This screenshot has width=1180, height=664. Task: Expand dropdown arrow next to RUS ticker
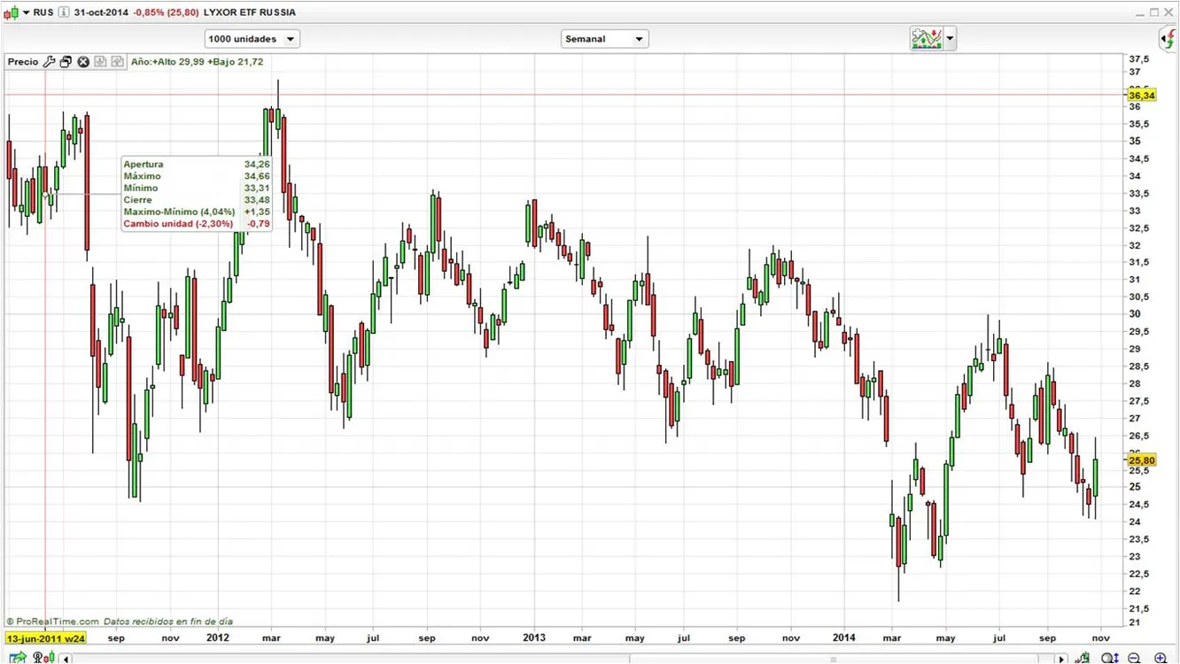tap(27, 12)
